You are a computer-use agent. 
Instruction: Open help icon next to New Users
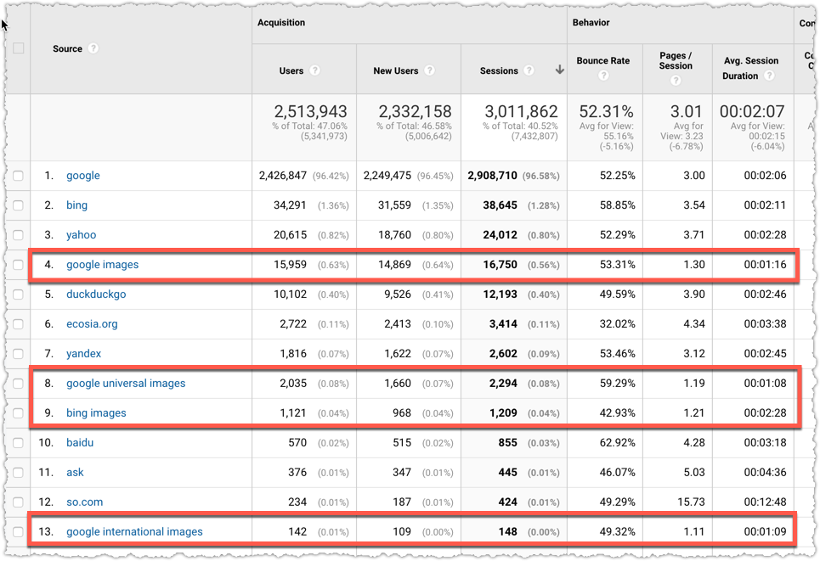tap(429, 70)
